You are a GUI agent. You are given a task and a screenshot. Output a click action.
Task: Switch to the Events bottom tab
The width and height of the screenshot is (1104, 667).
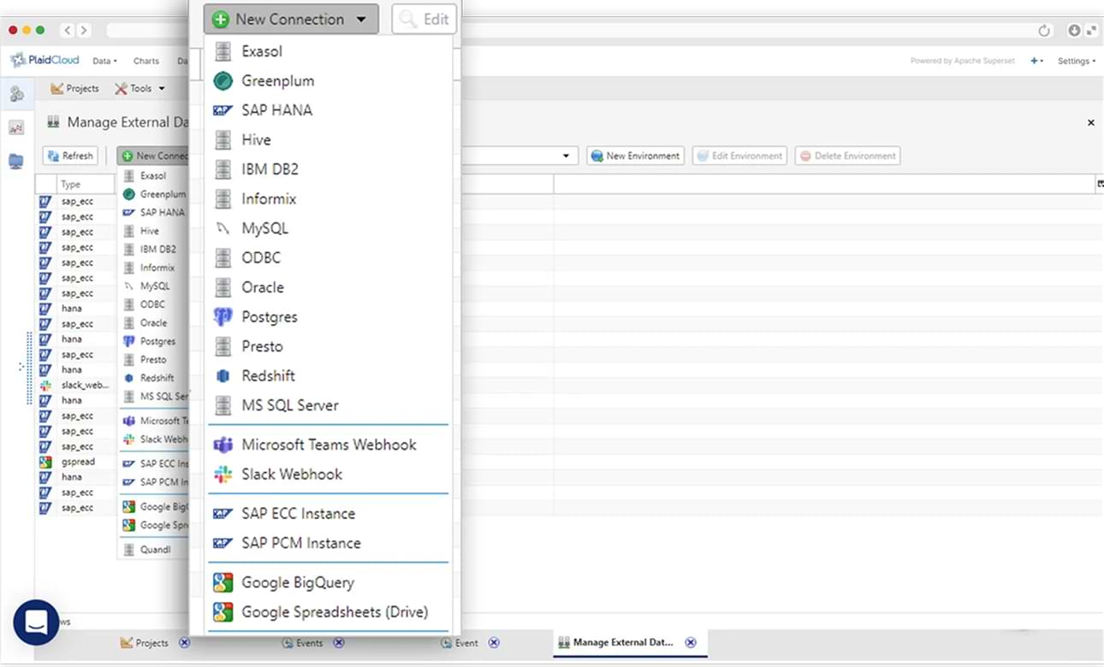coord(303,643)
